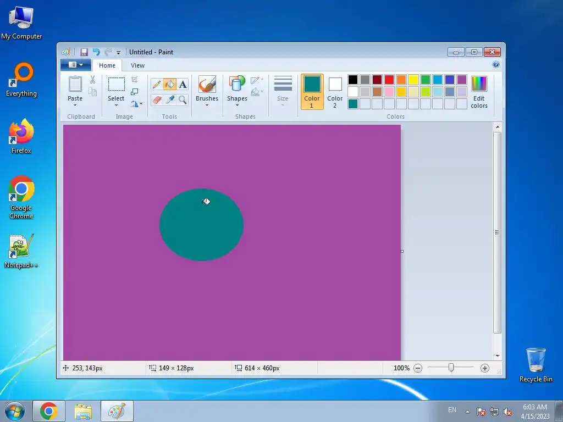
Task: Click the Action Center flag tray icon
Action: pyautogui.click(x=481, y=412)
